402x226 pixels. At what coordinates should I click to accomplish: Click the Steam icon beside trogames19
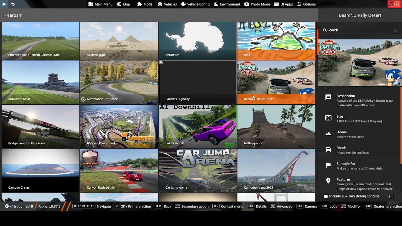(x=11, y=206)
